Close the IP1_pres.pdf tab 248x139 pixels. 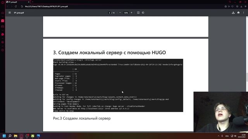pos(29,2)
